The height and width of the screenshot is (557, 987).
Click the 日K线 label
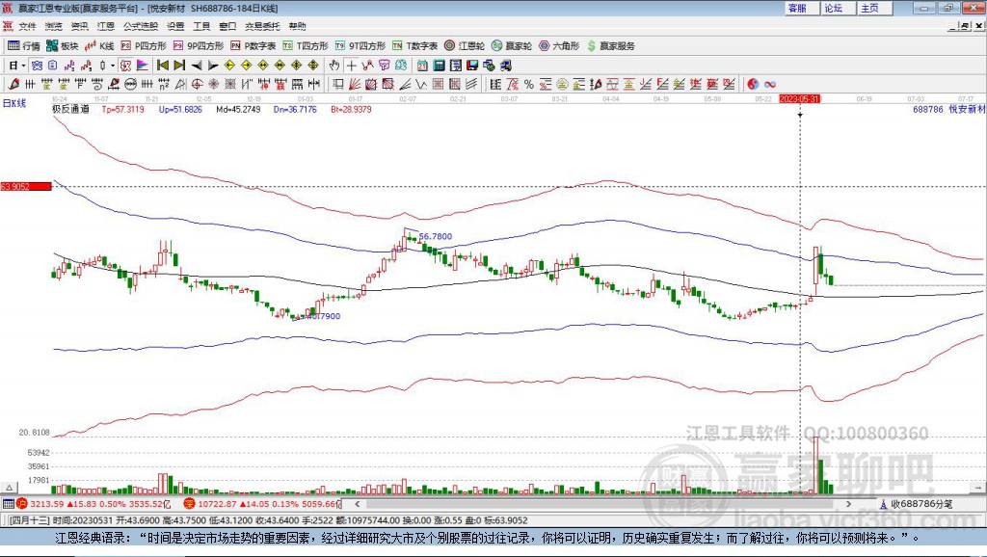coord(13,104)
